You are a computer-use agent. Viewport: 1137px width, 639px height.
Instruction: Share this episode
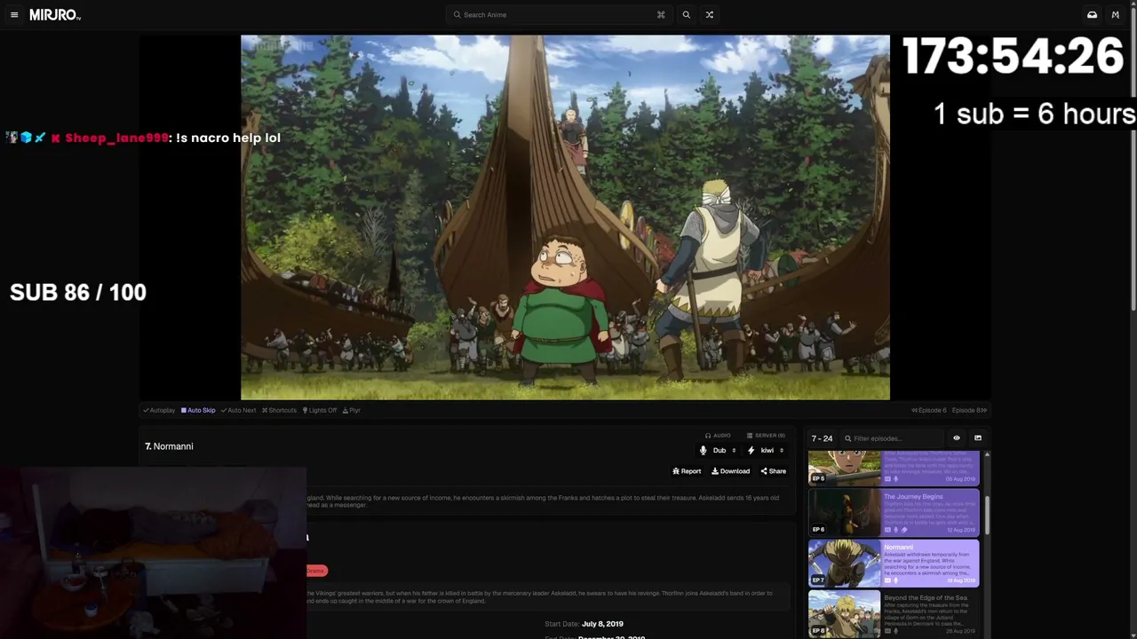773,471
